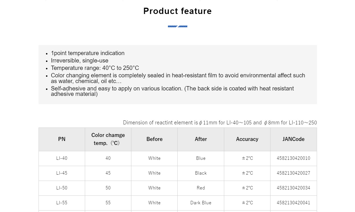Click the Accuracy column header
Image resolution: width=355 pixels, height=212 pixels.
pyautogui.click(x=247, y=139)
